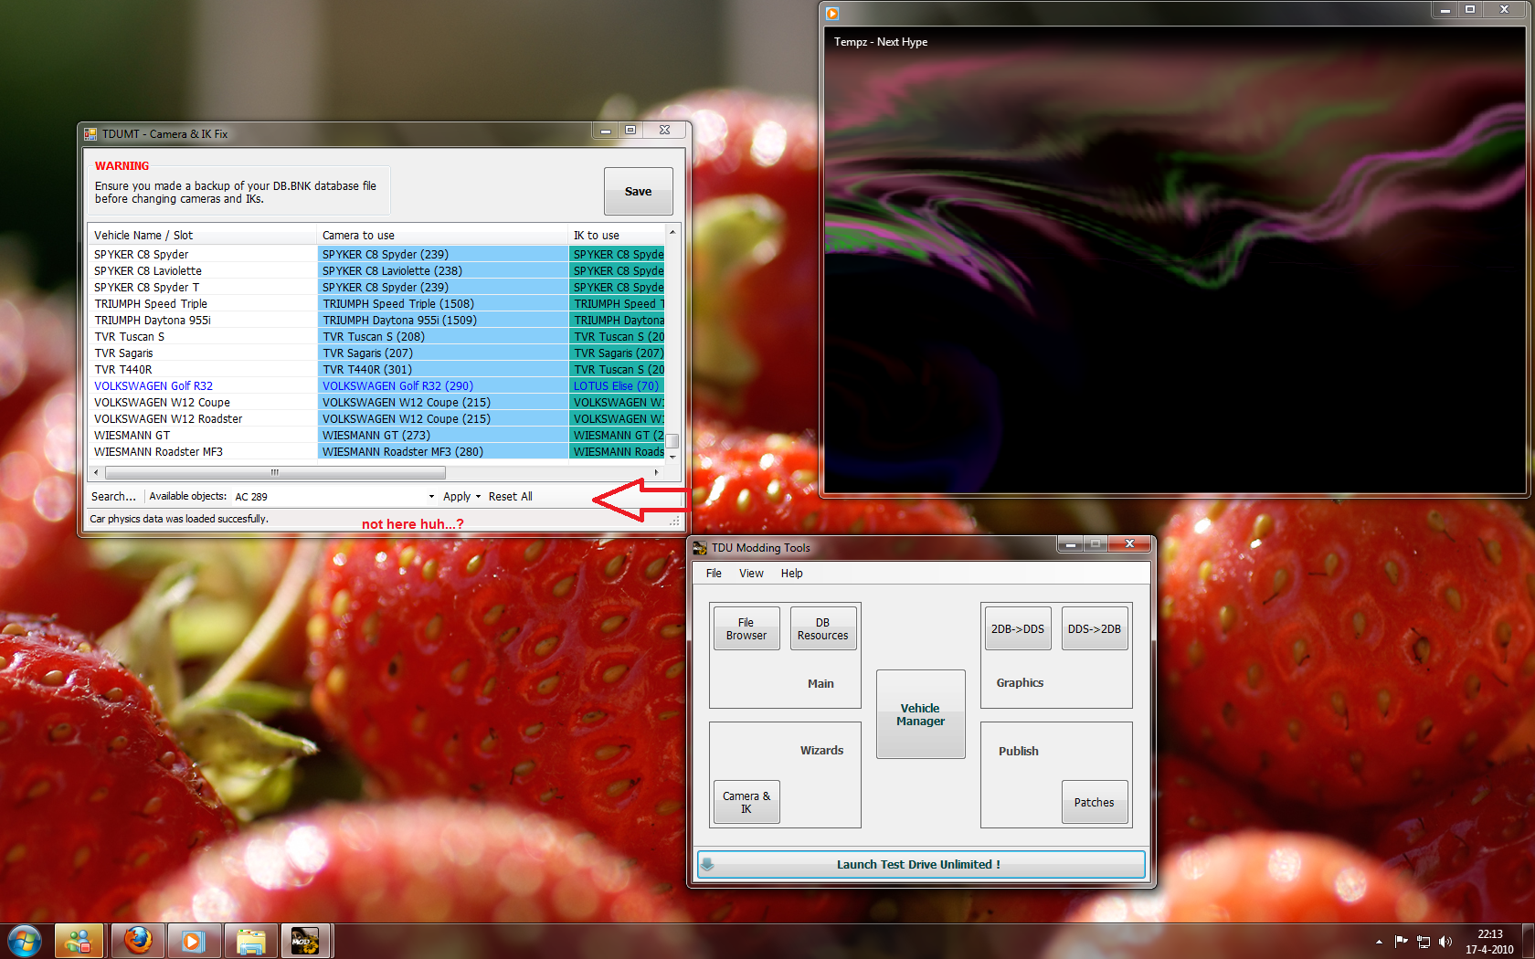Viewport: 1535px width, 959px height.
Task: Open the Help menu
Action: click(x=791, y=574)
